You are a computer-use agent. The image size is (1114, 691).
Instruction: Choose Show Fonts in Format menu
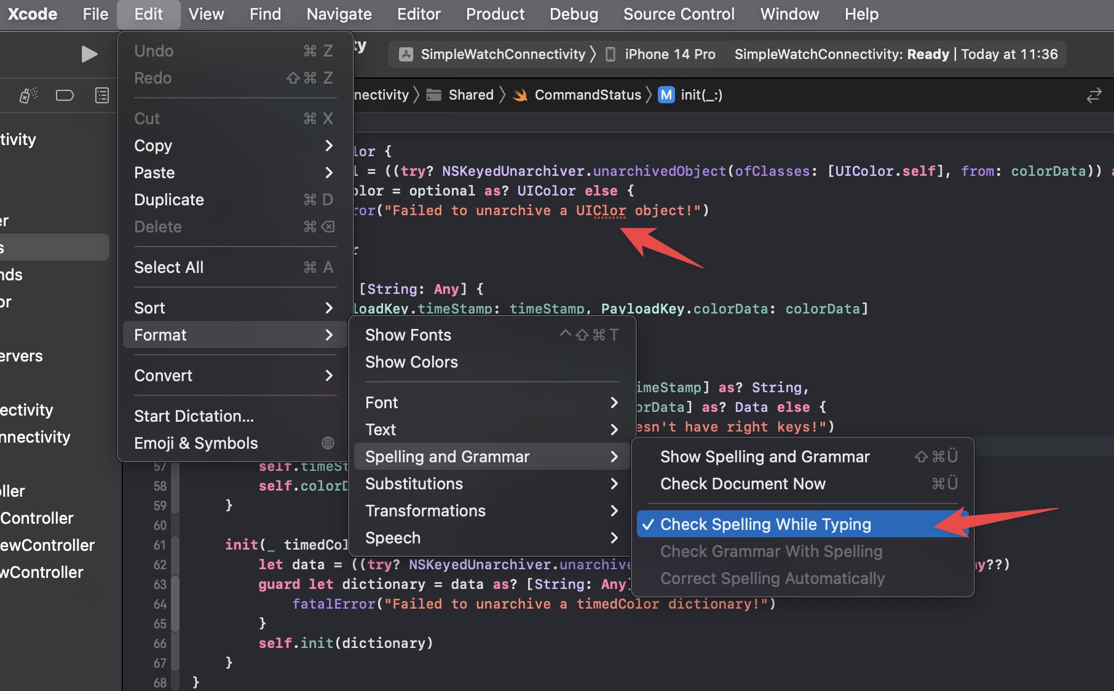coord(492,334)
